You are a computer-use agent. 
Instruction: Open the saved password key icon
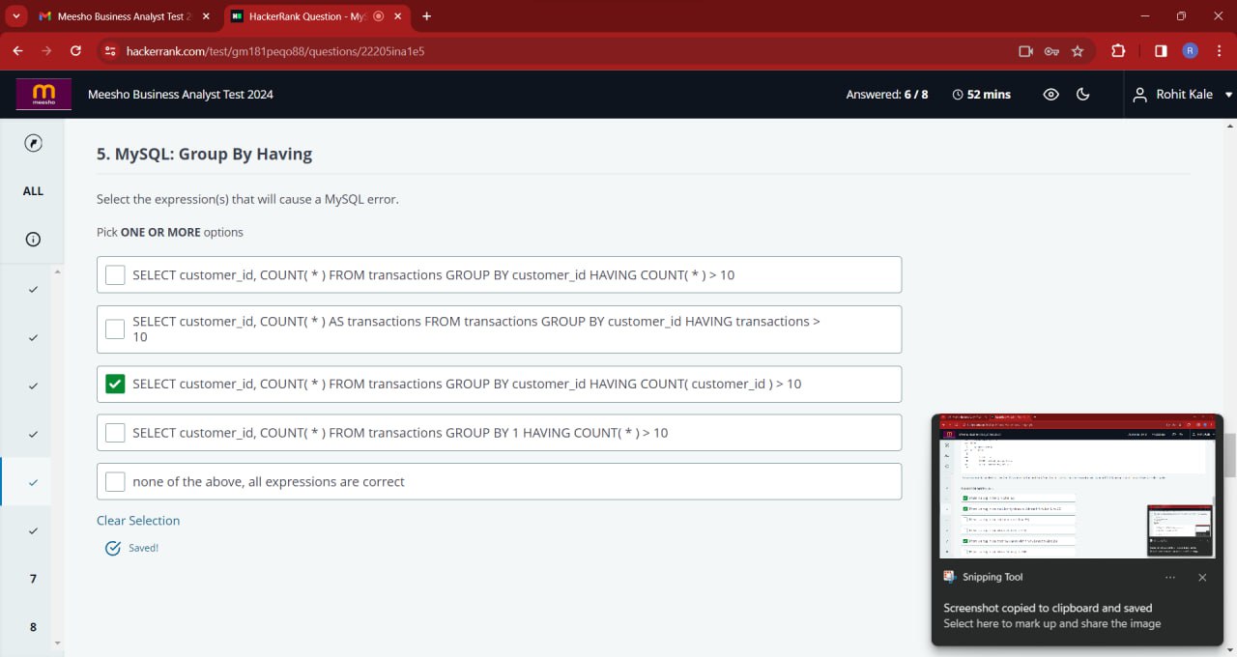(1051, 51)
